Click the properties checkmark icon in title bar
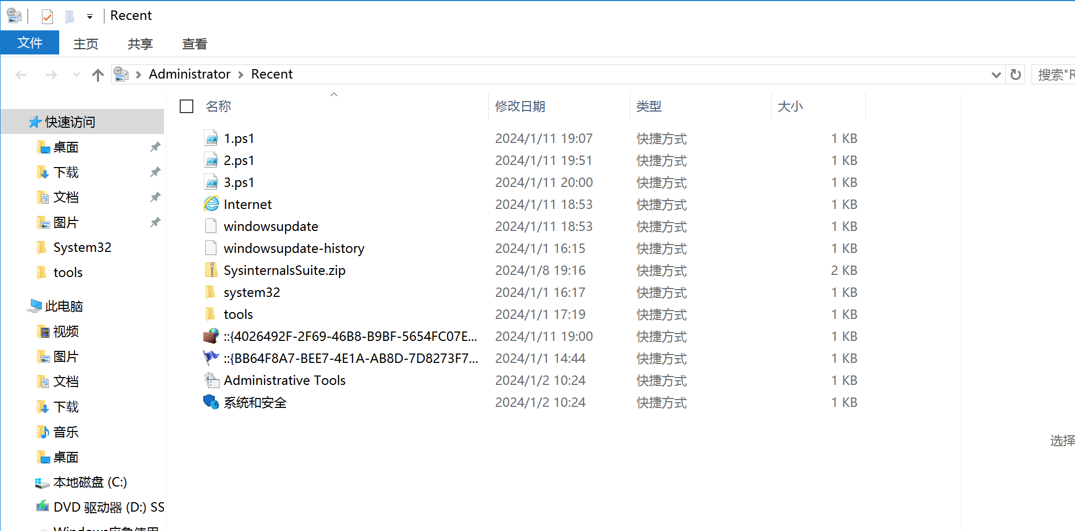The height and width of the screenshot is (531, 1075). (47, 17)
